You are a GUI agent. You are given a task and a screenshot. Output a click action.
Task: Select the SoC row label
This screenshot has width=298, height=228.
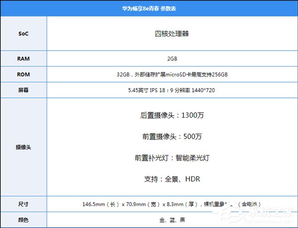tap(23, 34)
